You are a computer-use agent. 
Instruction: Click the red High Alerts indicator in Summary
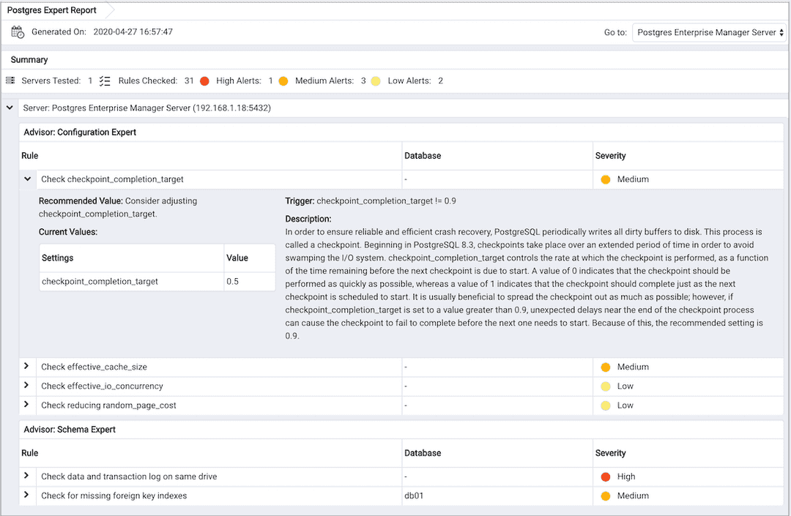tap(204, 81)
